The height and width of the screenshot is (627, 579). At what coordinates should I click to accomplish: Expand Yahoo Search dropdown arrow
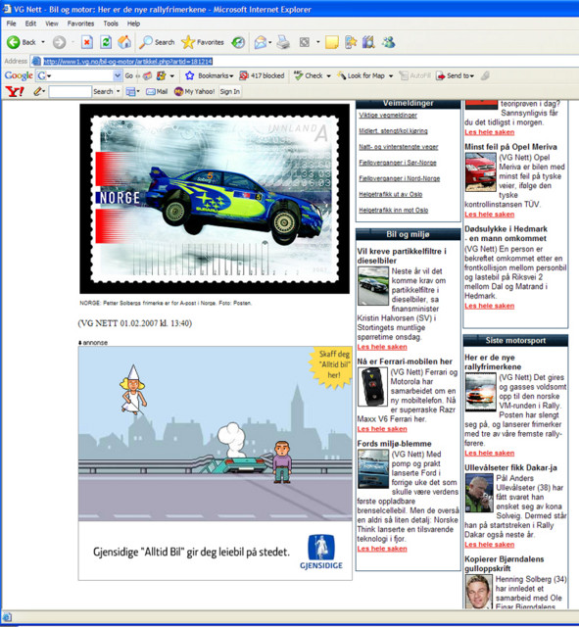(x=118, y=91)
